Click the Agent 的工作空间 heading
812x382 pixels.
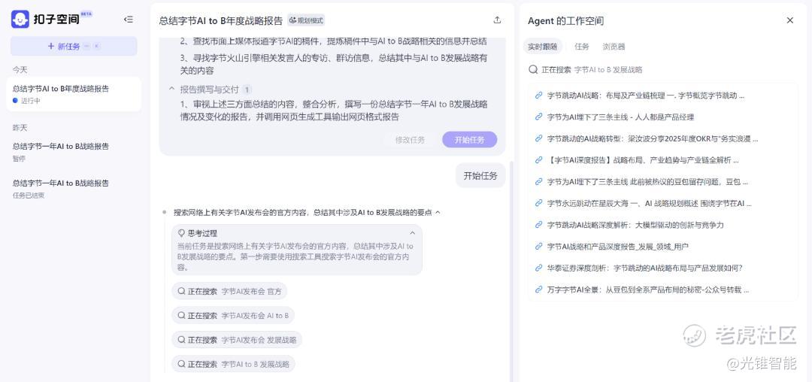(x=565, y=21)
